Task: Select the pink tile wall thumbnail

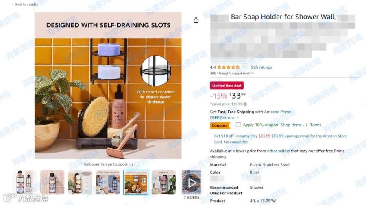Action: coord(52,183)
